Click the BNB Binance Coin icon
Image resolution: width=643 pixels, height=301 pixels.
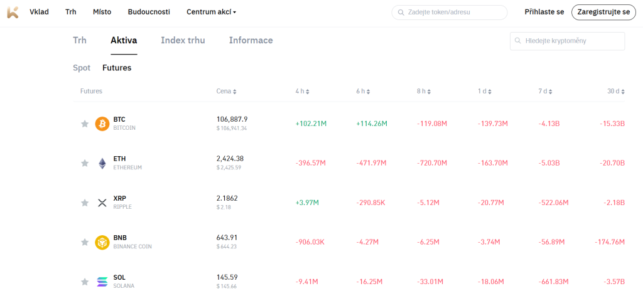(x=102, y=242)
